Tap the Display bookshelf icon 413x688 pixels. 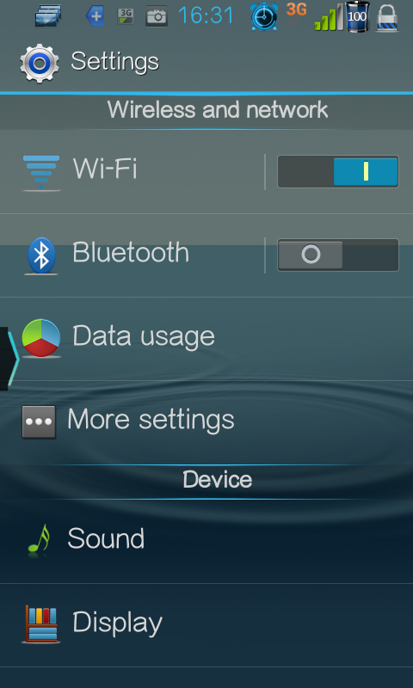coord(40,623)
